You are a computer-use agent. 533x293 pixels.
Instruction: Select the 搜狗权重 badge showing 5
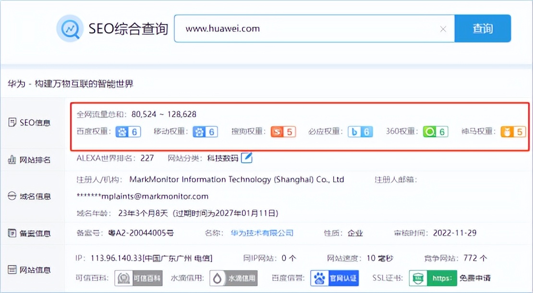point(283,132)
